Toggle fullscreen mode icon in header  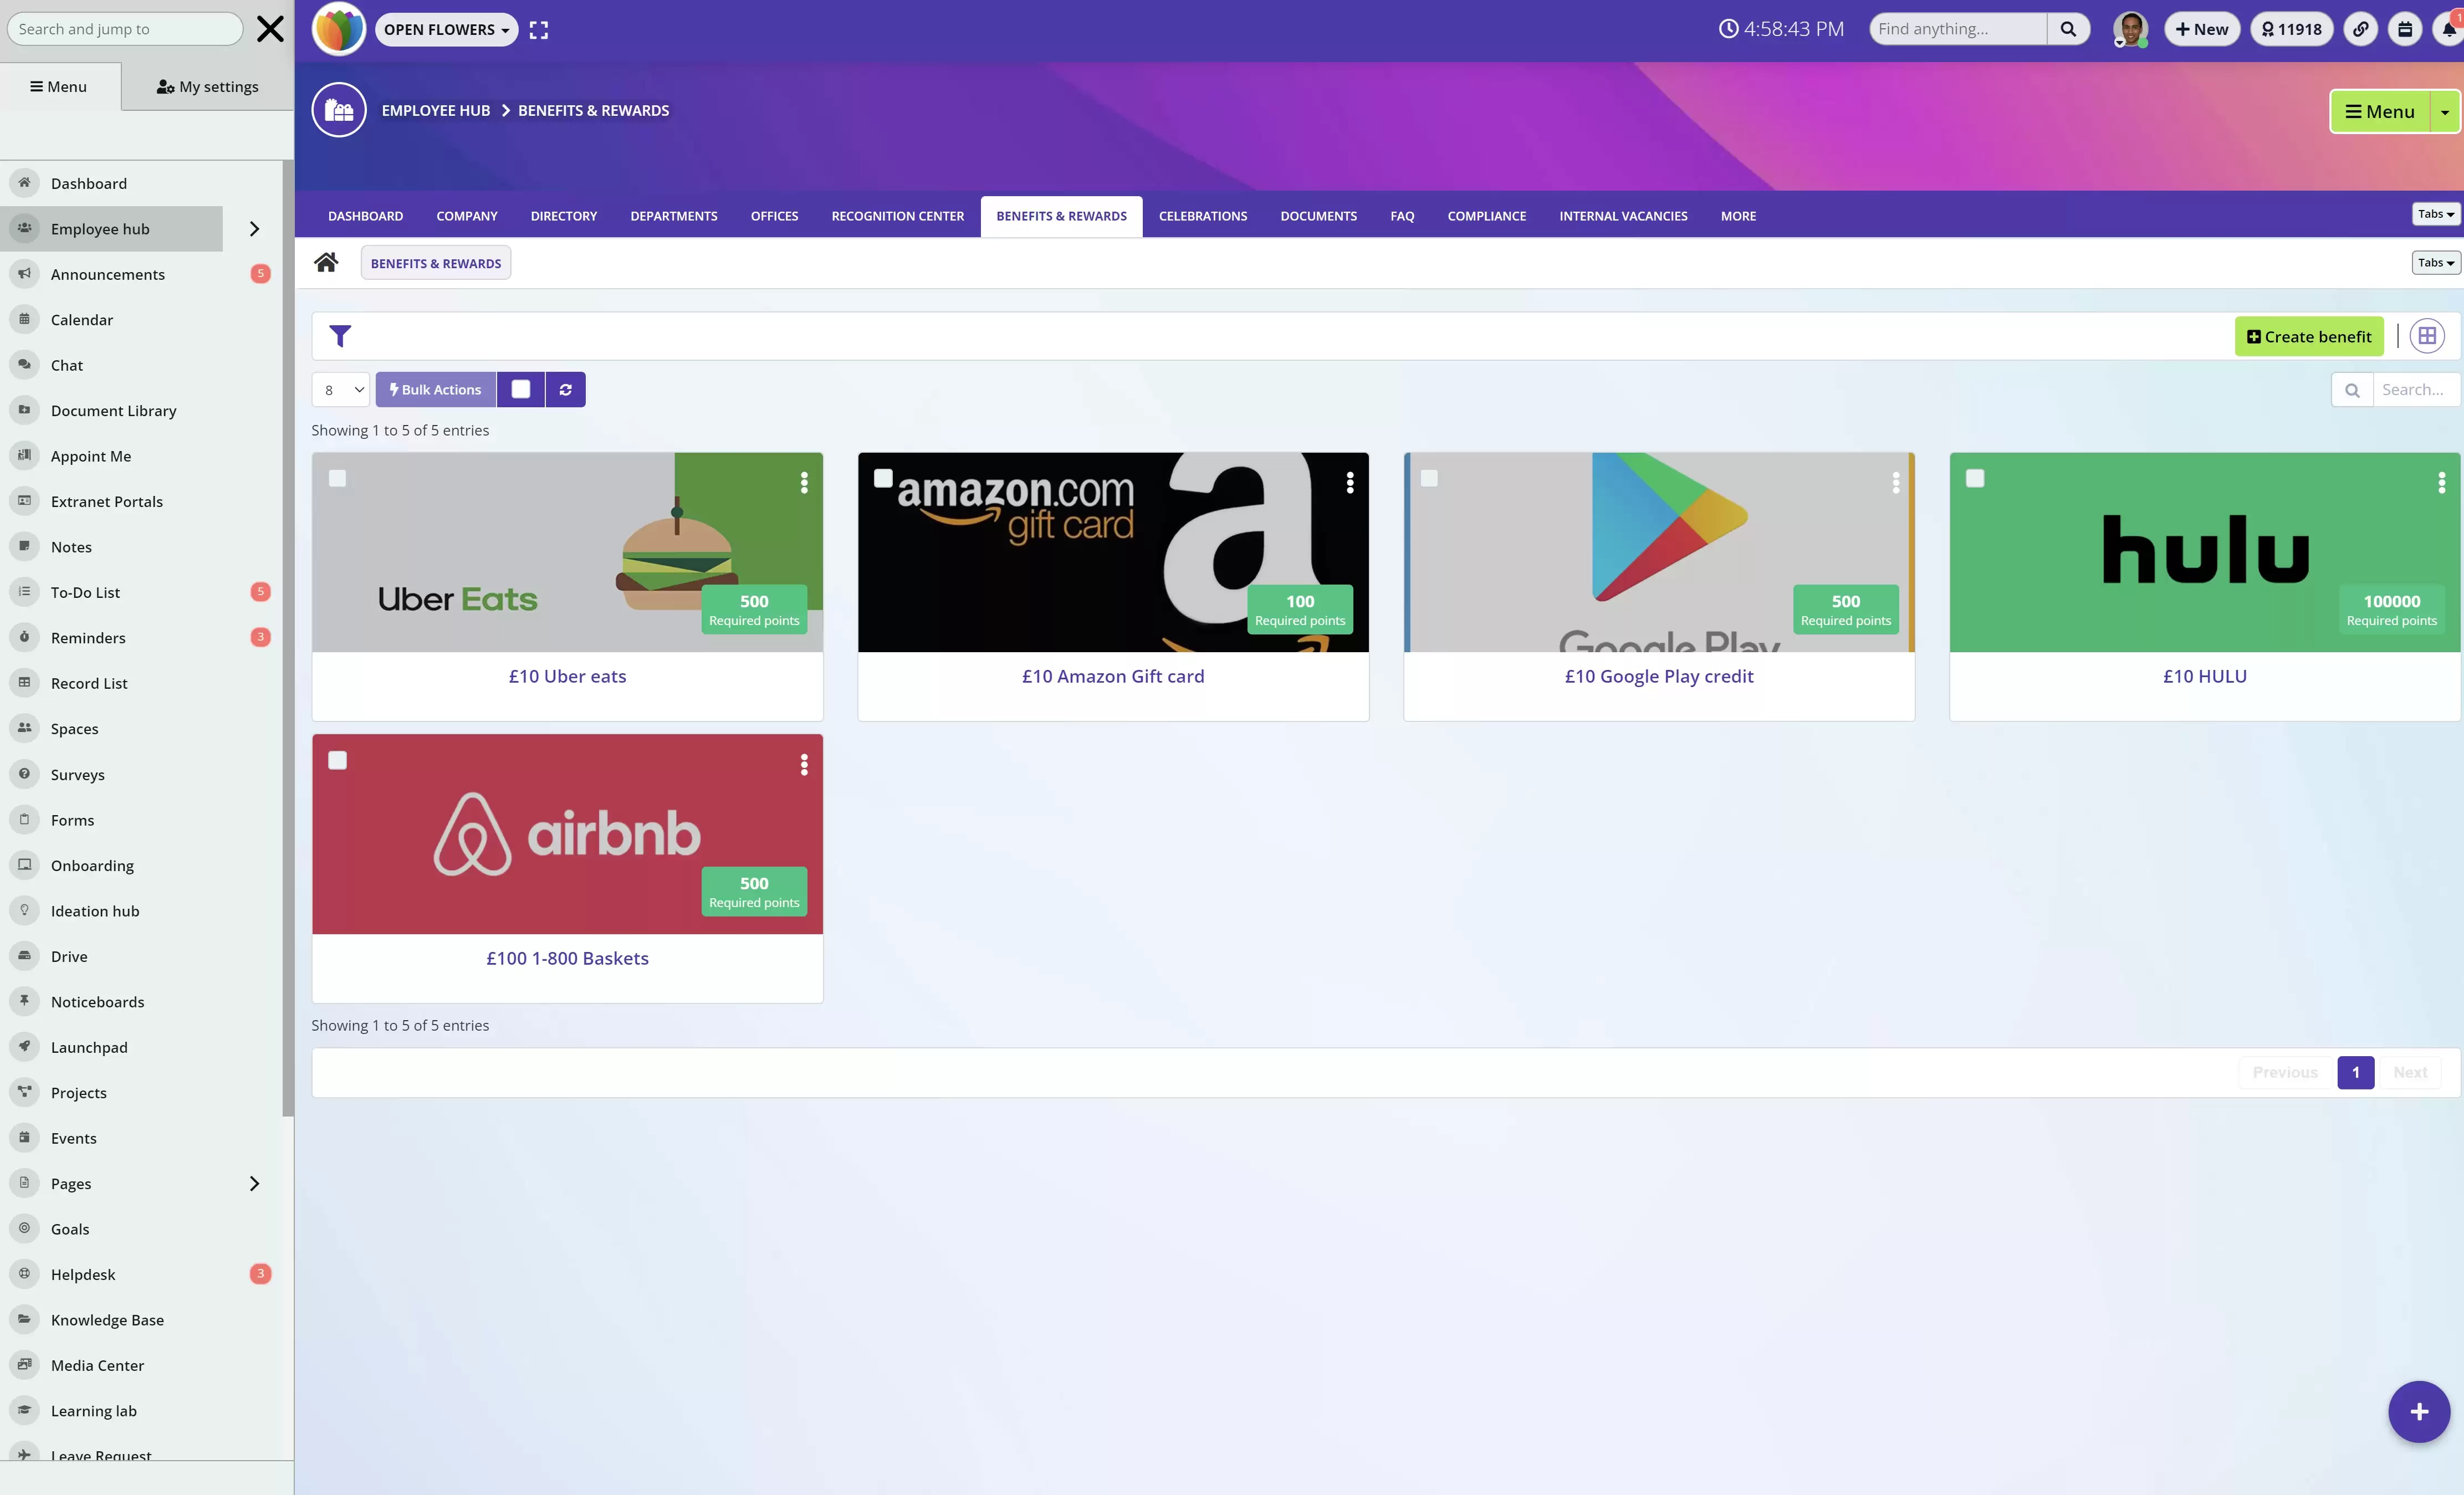(539, 30)
